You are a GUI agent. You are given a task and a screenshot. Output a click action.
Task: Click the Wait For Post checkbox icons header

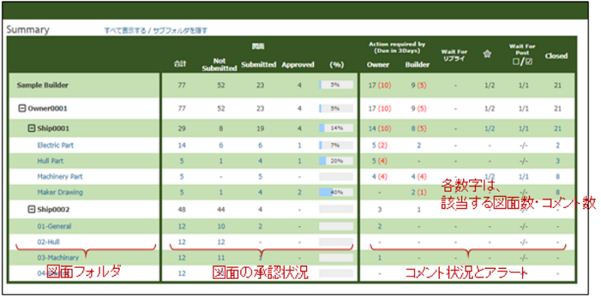coord(523,62)
